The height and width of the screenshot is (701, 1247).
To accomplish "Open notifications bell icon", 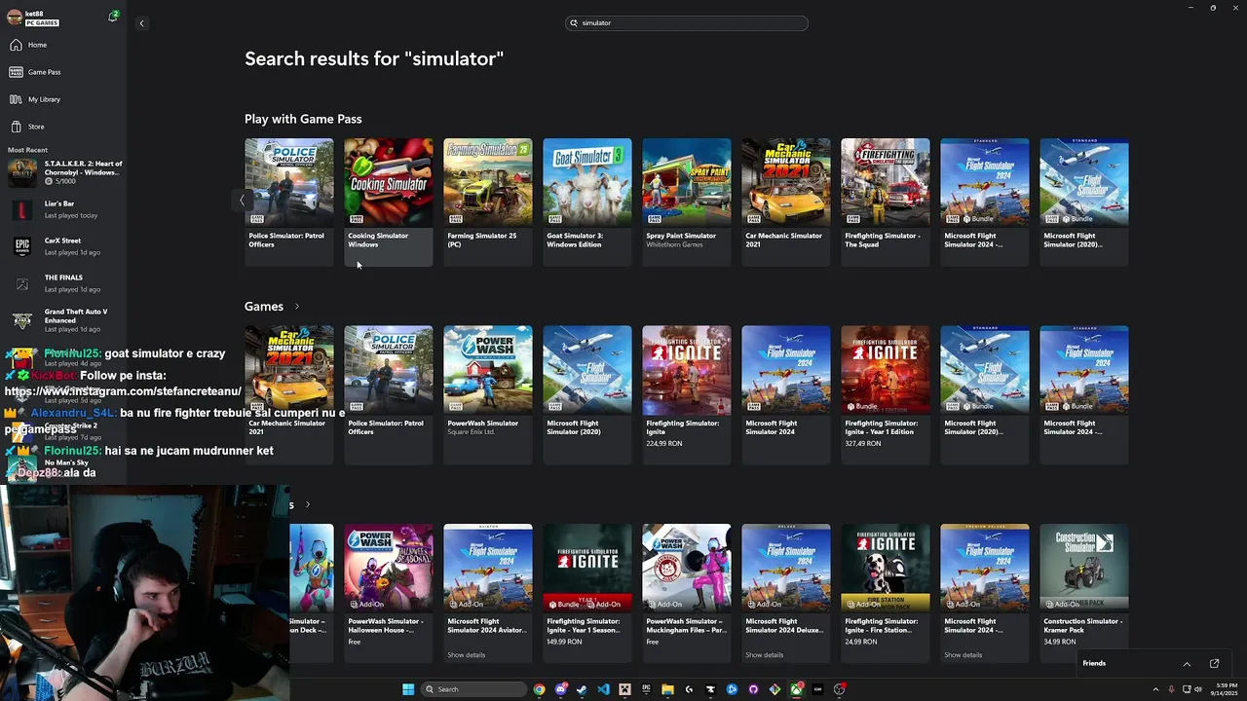I will click(x=113, y=17).
